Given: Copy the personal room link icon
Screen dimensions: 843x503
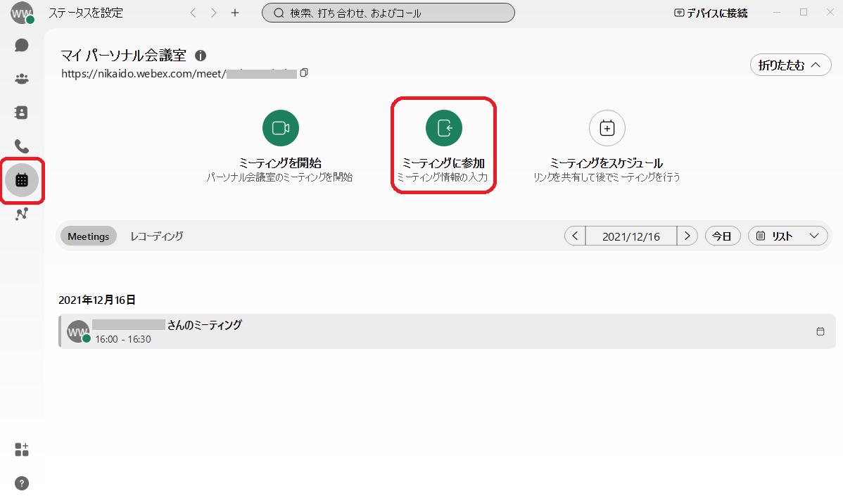Looking at the screenshot, I should pyautogui.click(x=304, y=72).
